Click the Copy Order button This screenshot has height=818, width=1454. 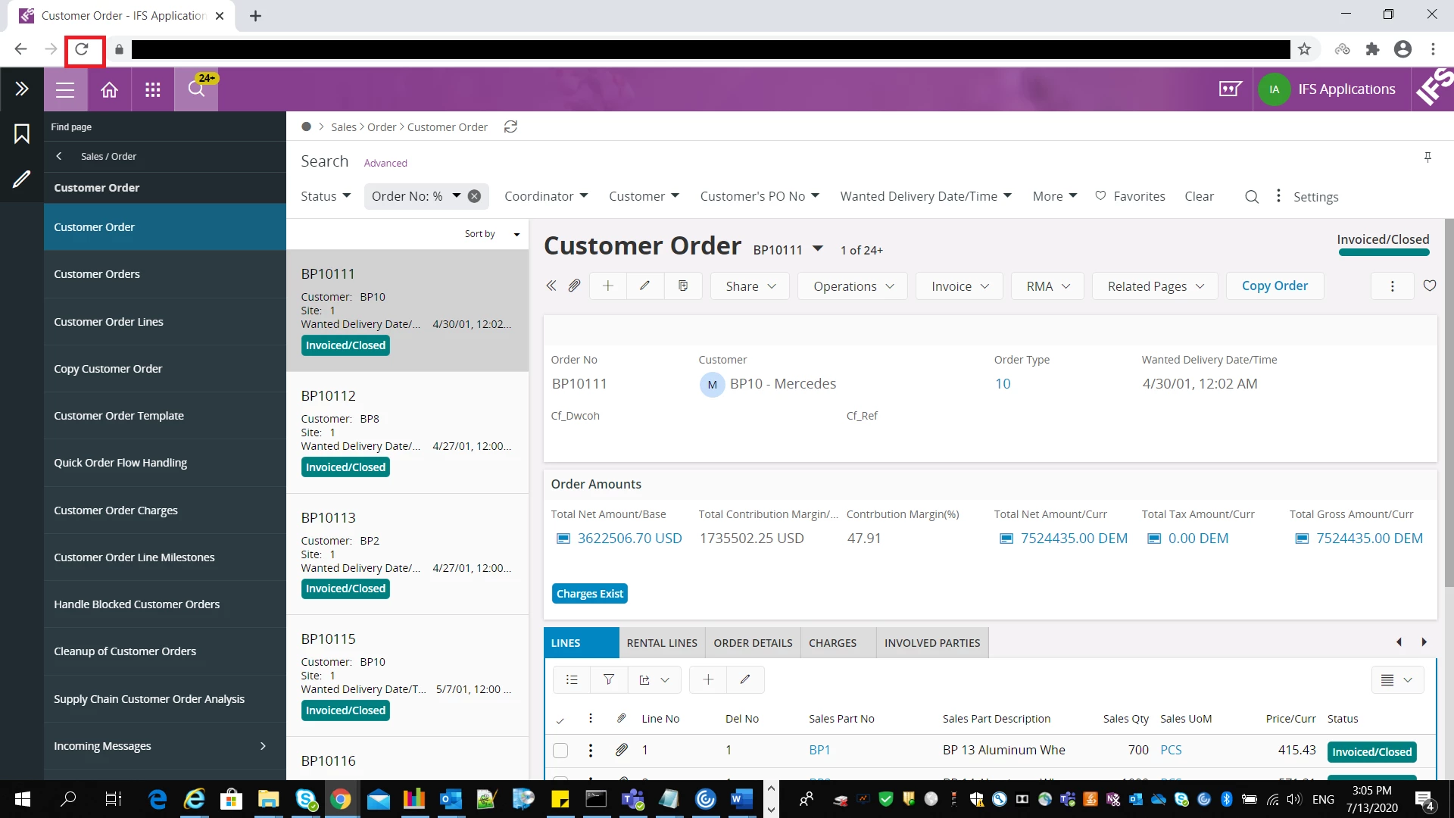tap(1275, 286)
